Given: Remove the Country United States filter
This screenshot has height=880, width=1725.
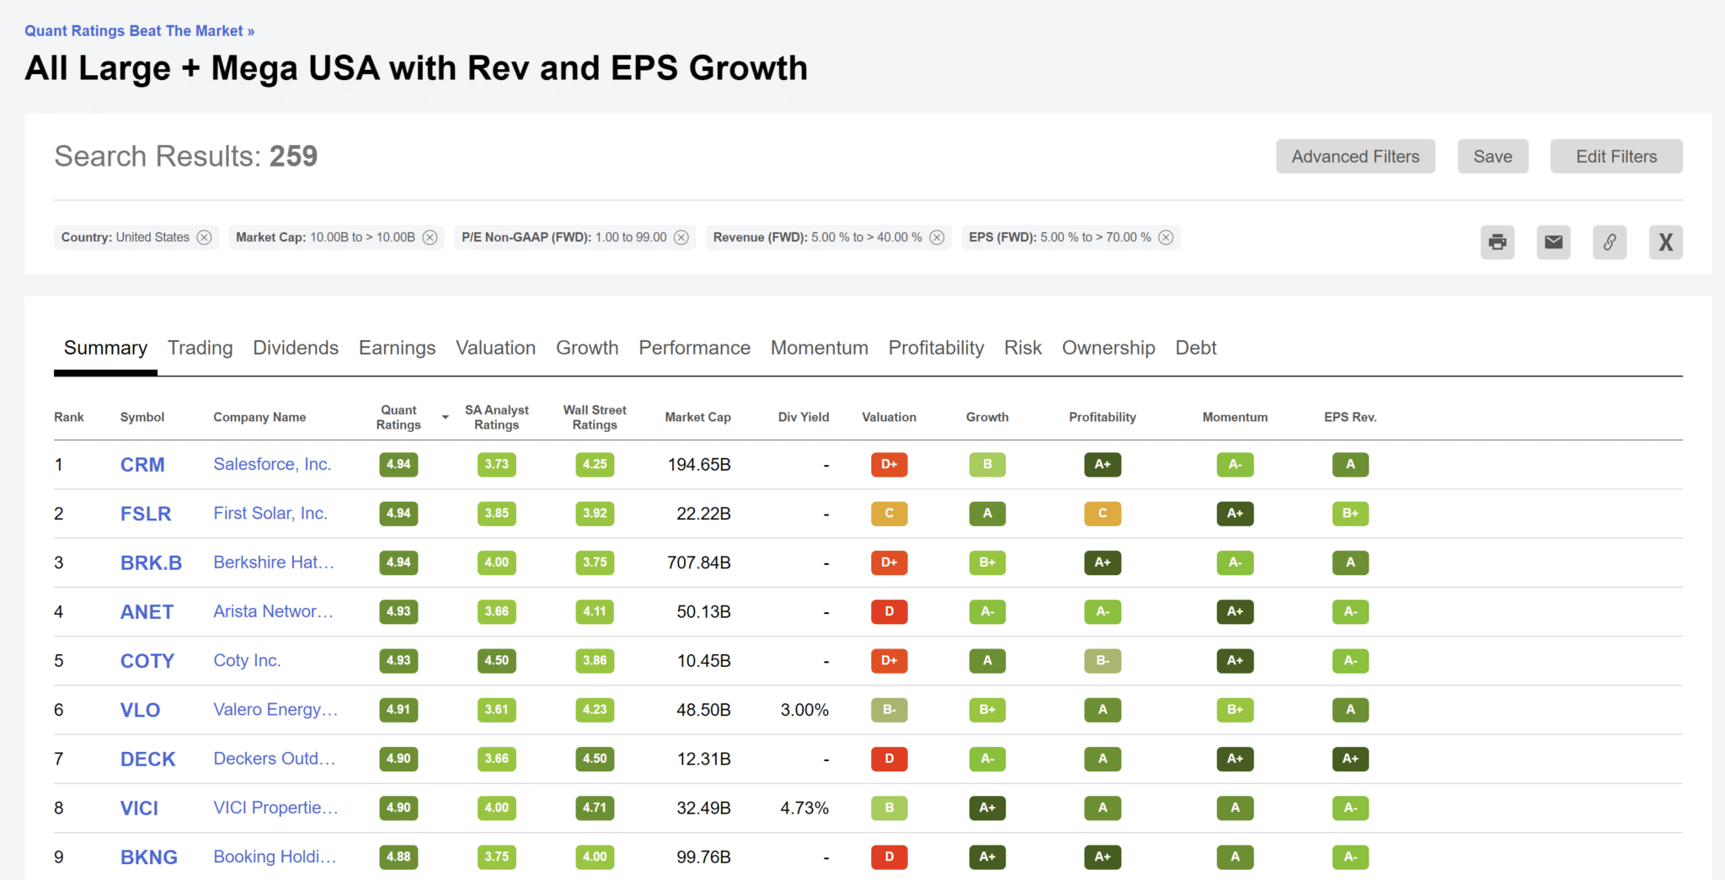Looking at the screenshot, I should point(204,237).
